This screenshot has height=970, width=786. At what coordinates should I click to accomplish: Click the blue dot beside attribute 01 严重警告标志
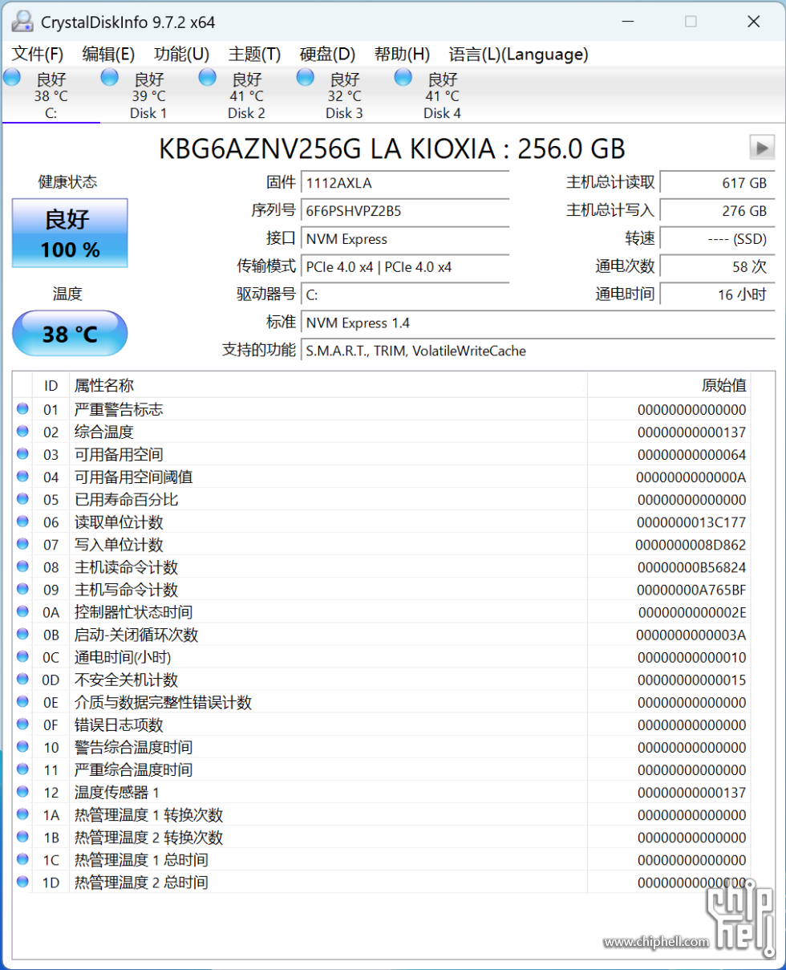point(22,409)
